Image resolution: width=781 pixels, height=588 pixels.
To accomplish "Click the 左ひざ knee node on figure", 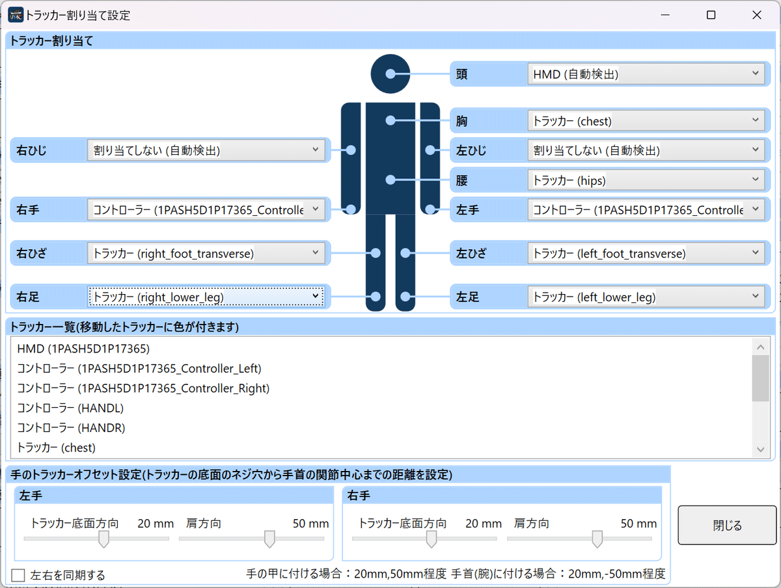I will coord(406,253).
